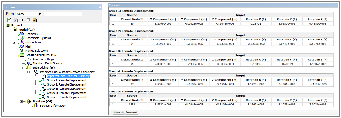Open the Filter Name dropdown

pos(39,14)
